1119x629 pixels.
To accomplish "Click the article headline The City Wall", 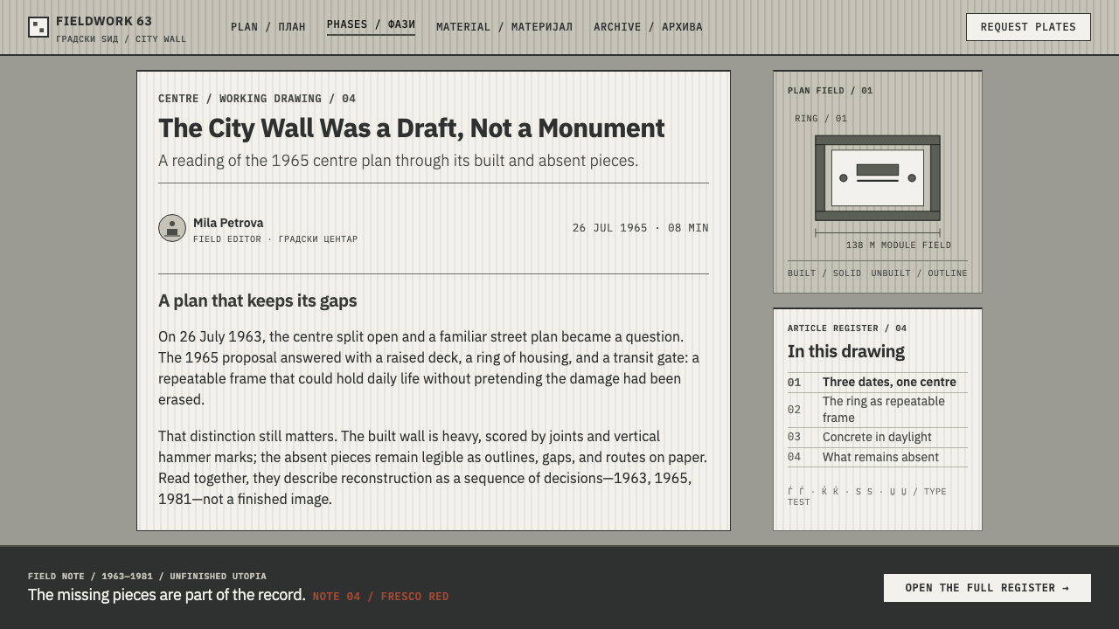I will (411, 128).
